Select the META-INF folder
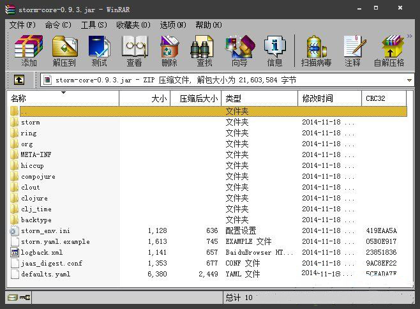Image resolution: width=420 pixels, height=309 pixels. (36, 154)
